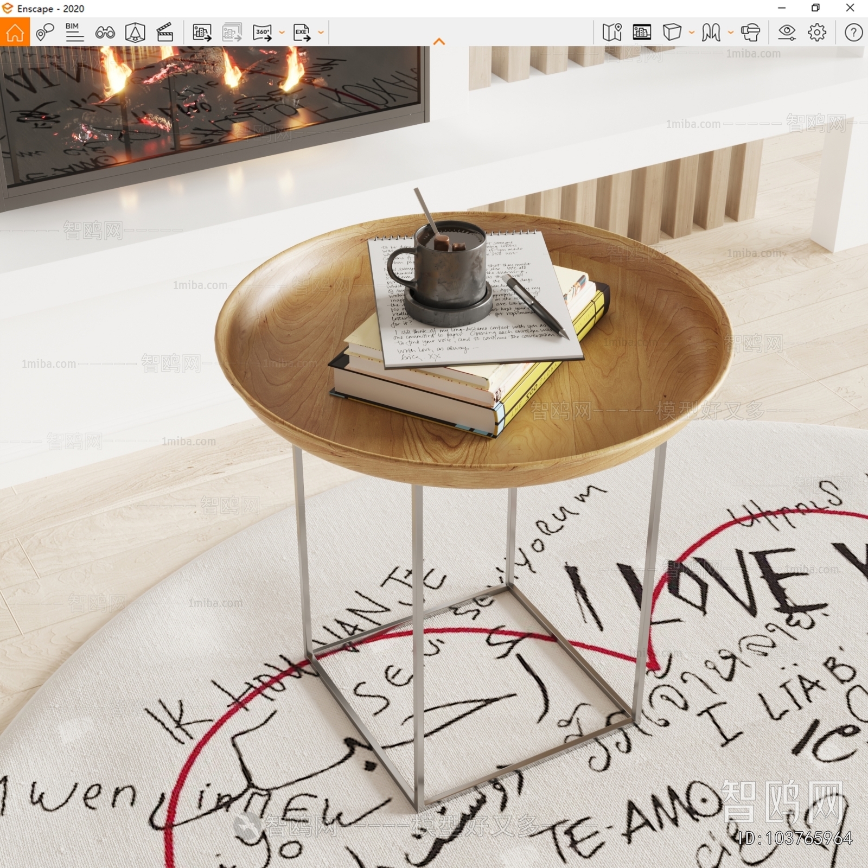Open the BIM info panel
Image resolution: width=868 pixels, height=868 pixels.
[74, 33]
